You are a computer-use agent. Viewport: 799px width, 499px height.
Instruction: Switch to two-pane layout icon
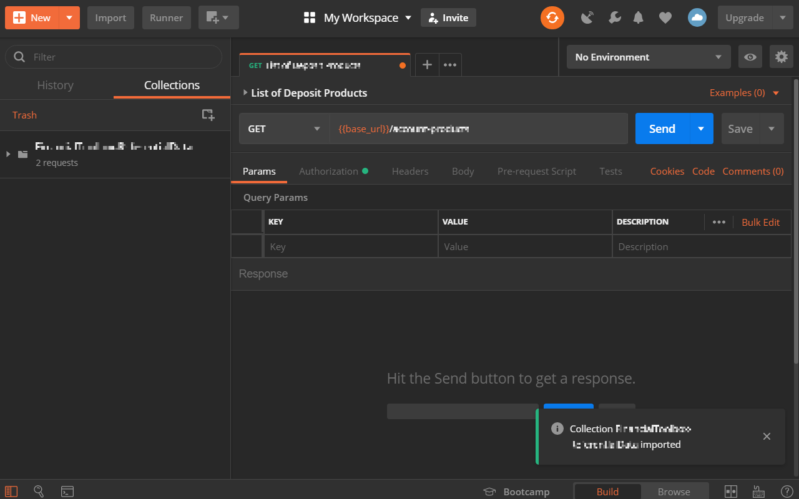point(731,492)
